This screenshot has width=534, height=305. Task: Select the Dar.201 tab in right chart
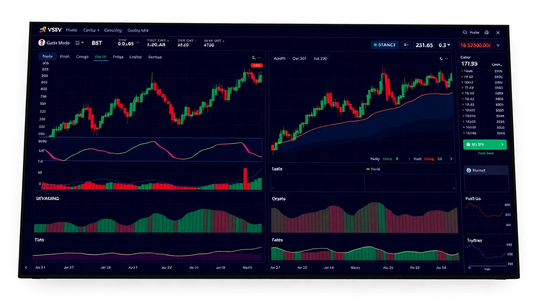pos(299,59)
